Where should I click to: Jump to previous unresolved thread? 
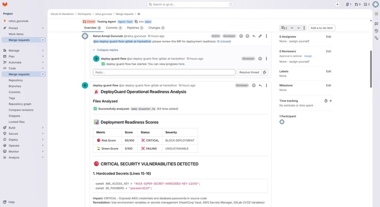click(x=292, y=28)
